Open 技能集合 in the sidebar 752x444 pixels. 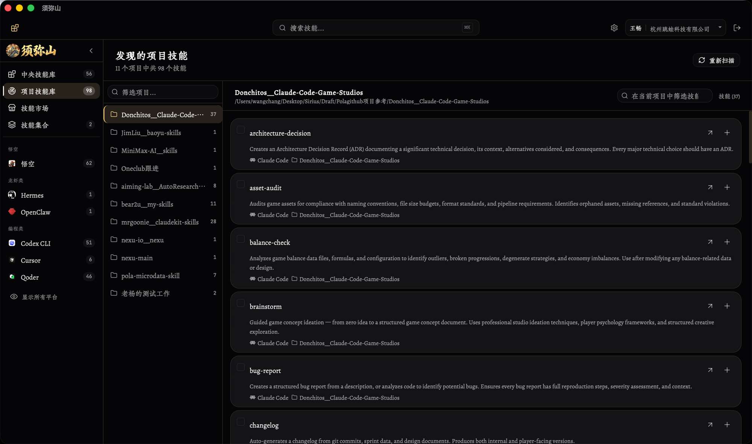(x=52, y=125)
